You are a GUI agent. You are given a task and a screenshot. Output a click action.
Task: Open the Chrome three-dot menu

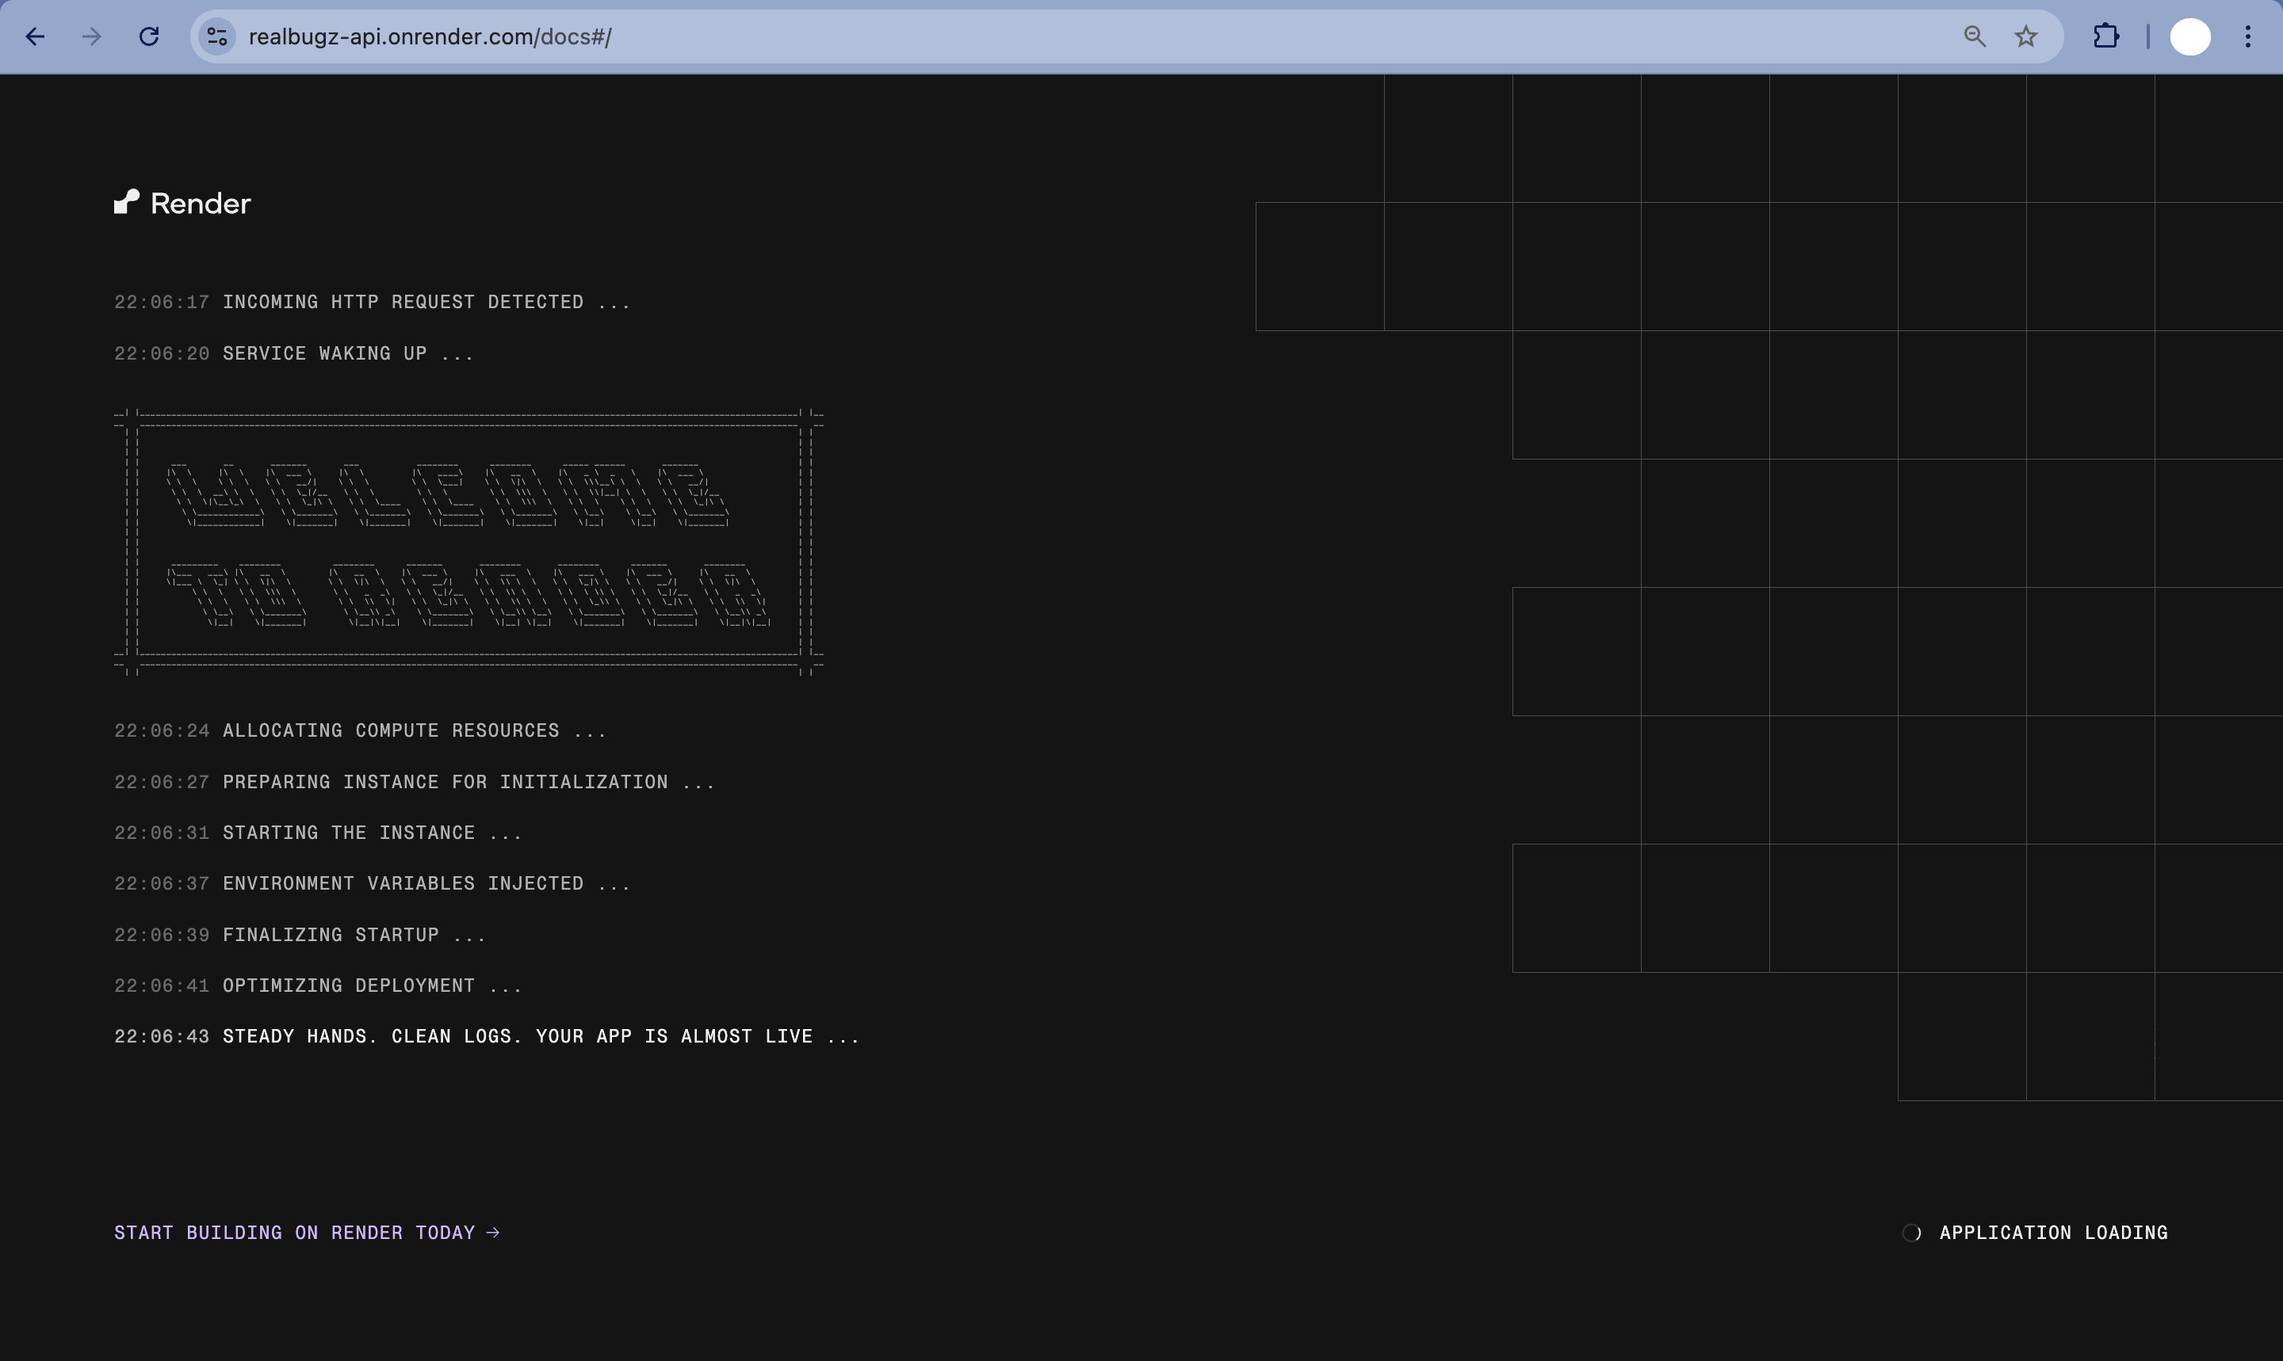(x=2248, y=36)
